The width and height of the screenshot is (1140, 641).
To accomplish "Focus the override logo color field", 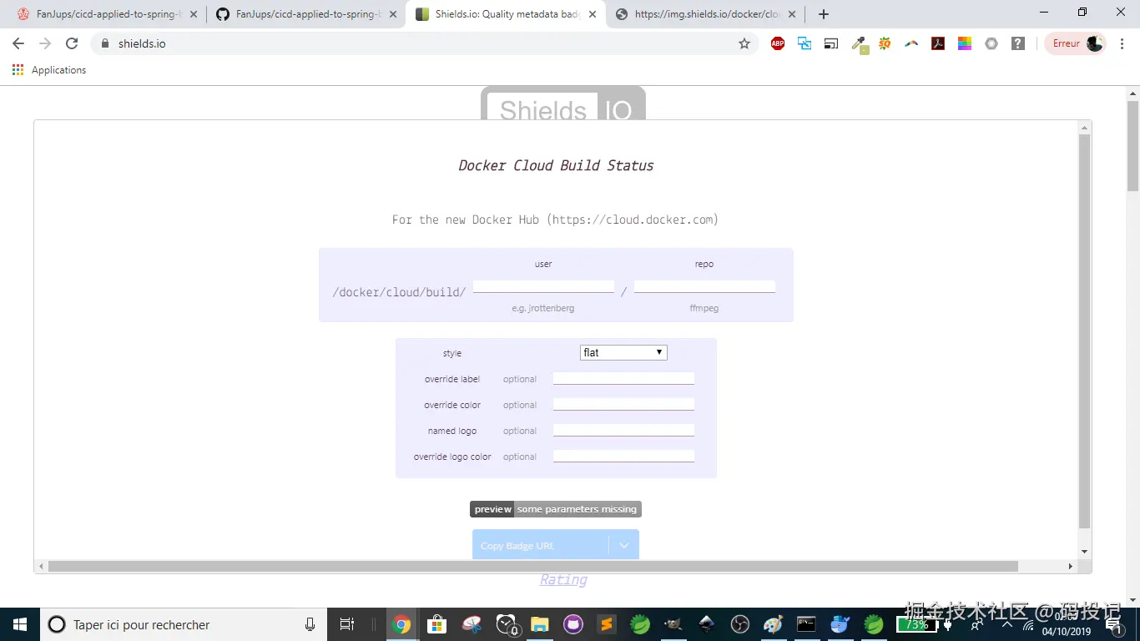I will point(623,456).
